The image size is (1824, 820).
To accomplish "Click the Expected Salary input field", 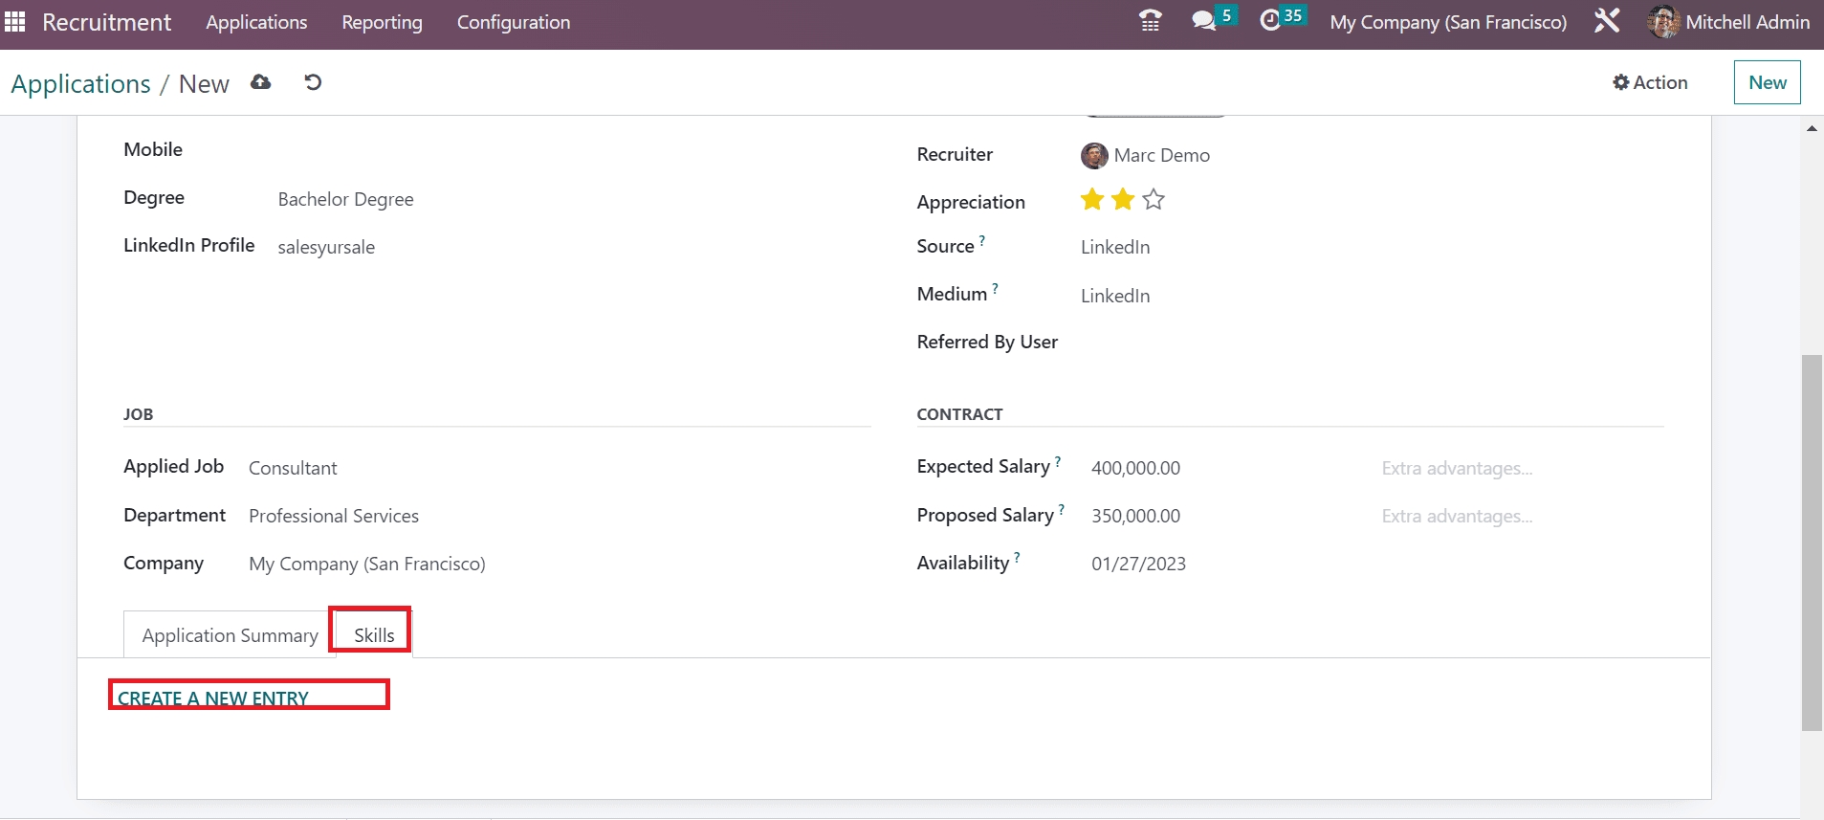I will 1224,468.
